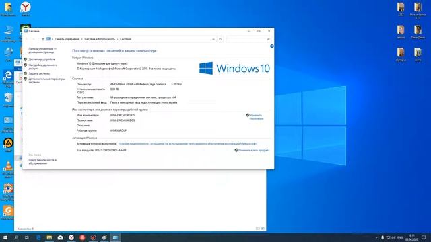Open volume control in system tray
The height and width of the screenshot is (242, 431).
393,237
